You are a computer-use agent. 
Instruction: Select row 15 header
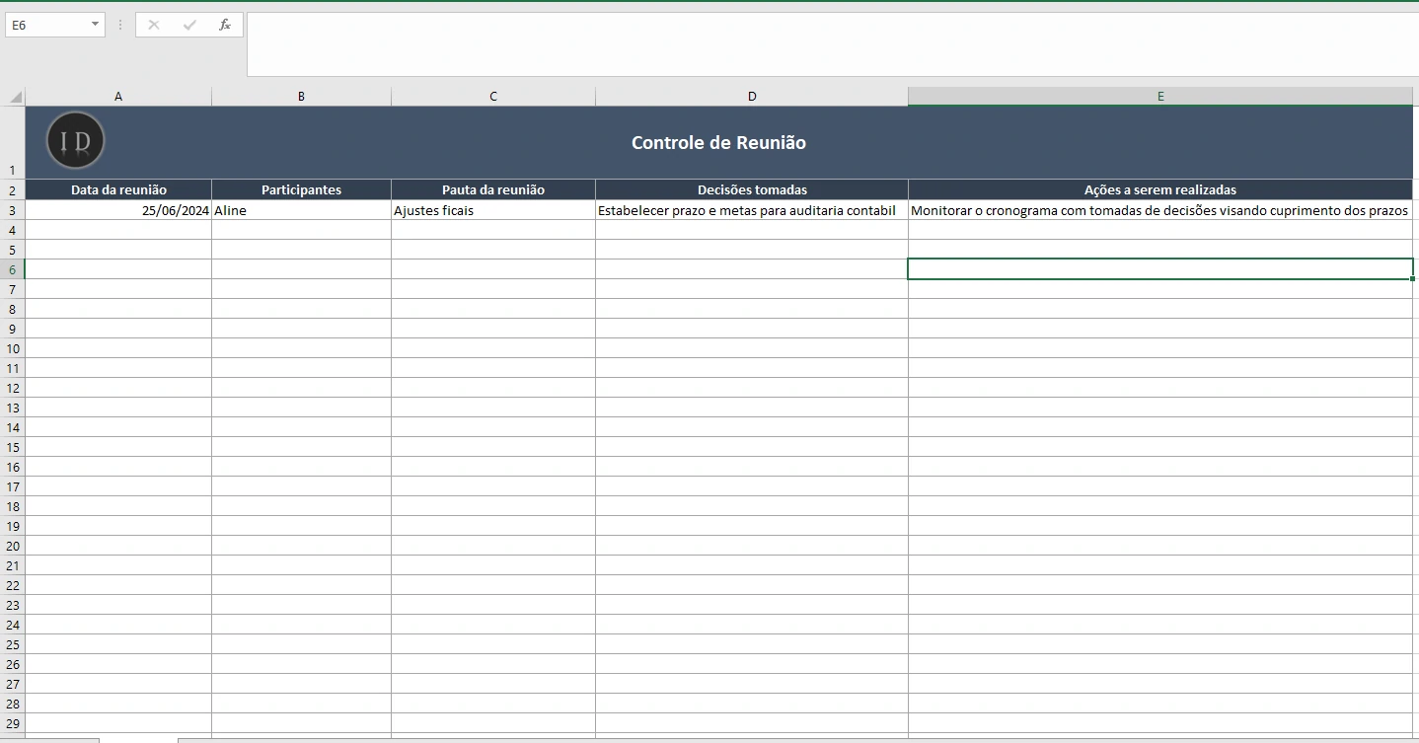click(12, 447)
